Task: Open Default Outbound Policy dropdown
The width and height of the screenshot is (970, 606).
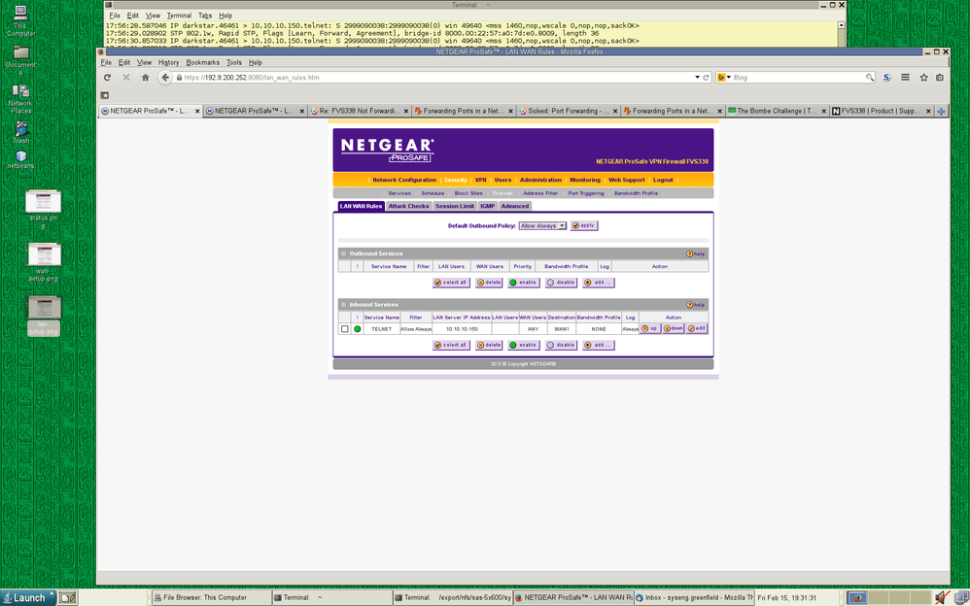Action: pyautogui.click(x=542, y=225)
